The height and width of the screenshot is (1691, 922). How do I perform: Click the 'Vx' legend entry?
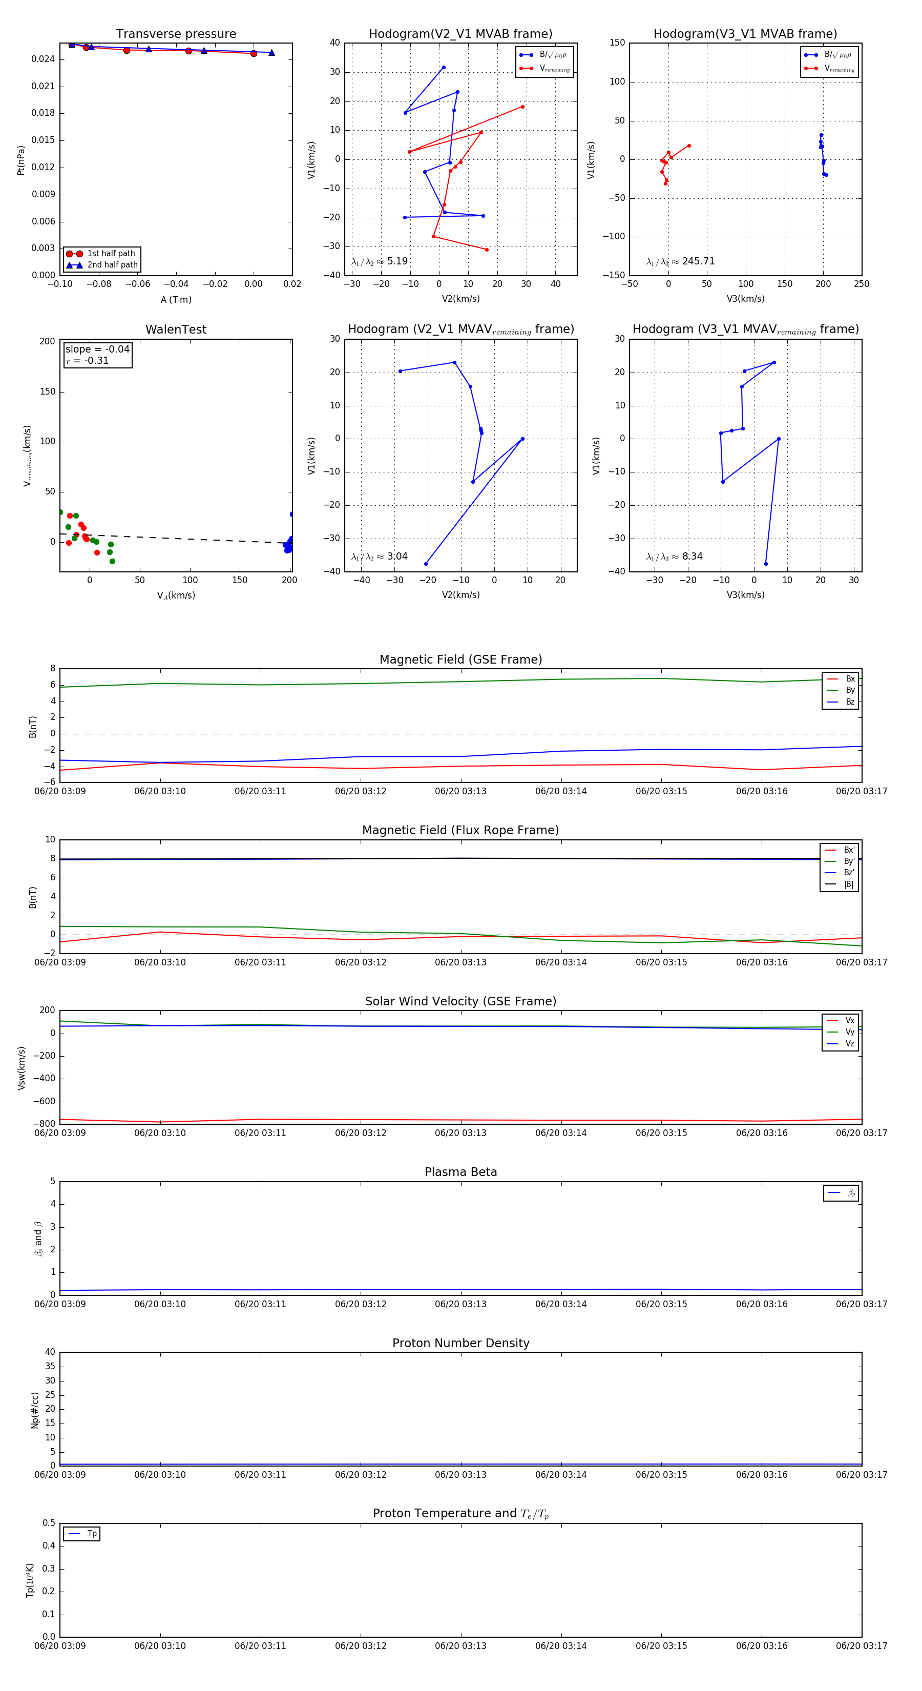(841, 1020)
